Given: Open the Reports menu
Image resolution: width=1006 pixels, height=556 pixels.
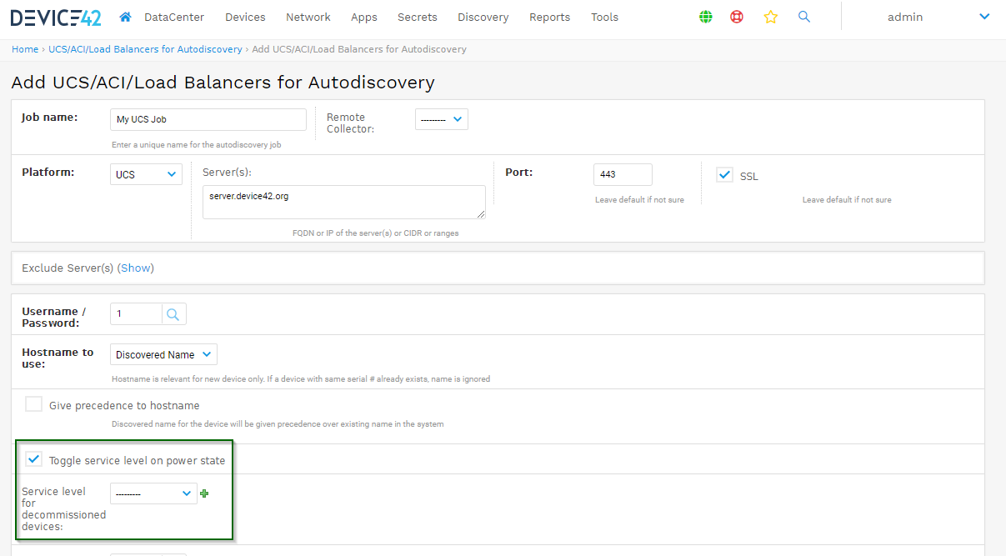Looking at the screenshot, I should 550,17.
